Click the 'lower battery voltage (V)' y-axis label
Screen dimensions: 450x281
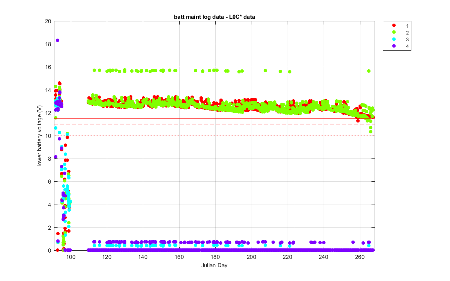point(39,136)
